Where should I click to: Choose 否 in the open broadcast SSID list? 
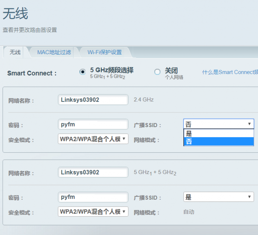219,141
